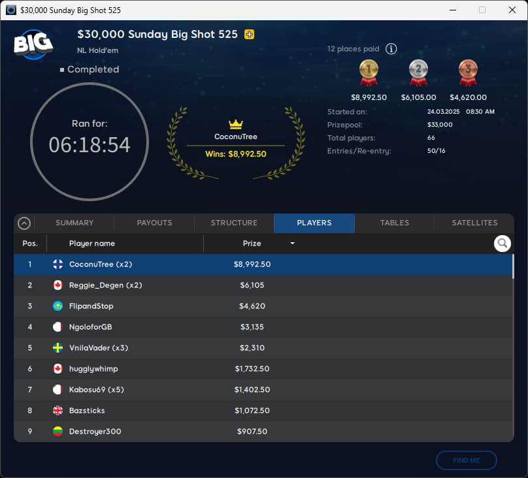Go to the Satellites tab
This screenshot has width=528, height=478.
click(474, 223)
